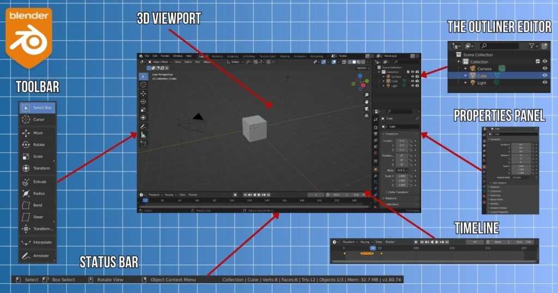Screen dimensions: 558x293
Task: Click the zoom magnifier icon in the viewport
Action: [x=367, y=95]
